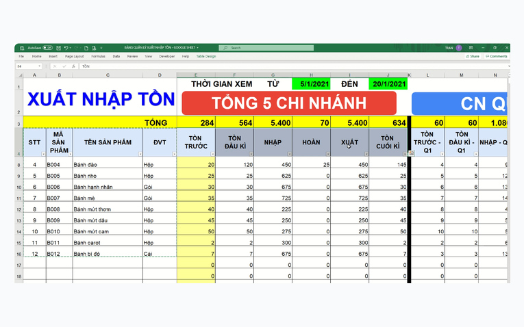Screen dimensions: 524x327
Task: Open the TỒN TRƯỚC filter dropdown
Action: [x=212, y=154]
